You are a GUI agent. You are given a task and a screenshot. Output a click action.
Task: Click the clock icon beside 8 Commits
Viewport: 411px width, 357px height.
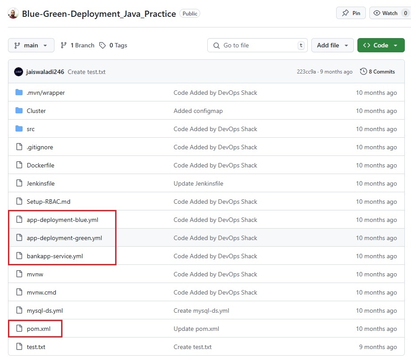tap(363, 72)
